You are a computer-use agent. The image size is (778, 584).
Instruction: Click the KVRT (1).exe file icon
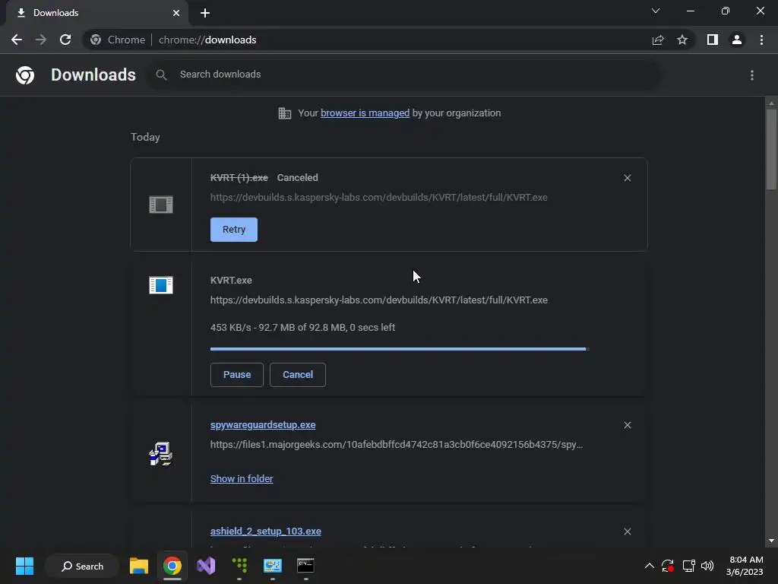[x=161, y=204]
